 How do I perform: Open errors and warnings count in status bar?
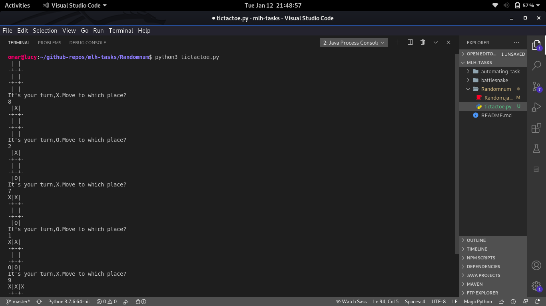(x=107, y=302)
